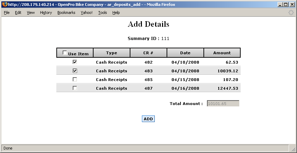Uncheck the checkbox for cash receipt 482
This screenshot has width=297, height=153.
(75, 62)
